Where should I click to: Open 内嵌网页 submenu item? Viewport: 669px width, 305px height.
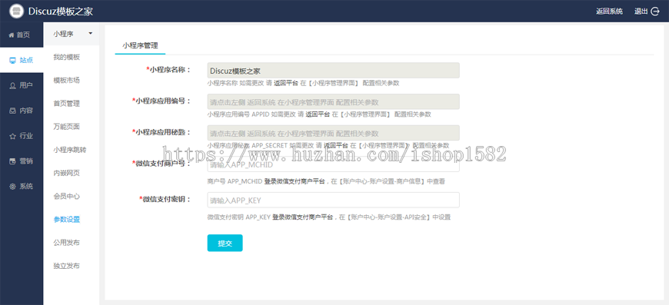coord(67,173)
